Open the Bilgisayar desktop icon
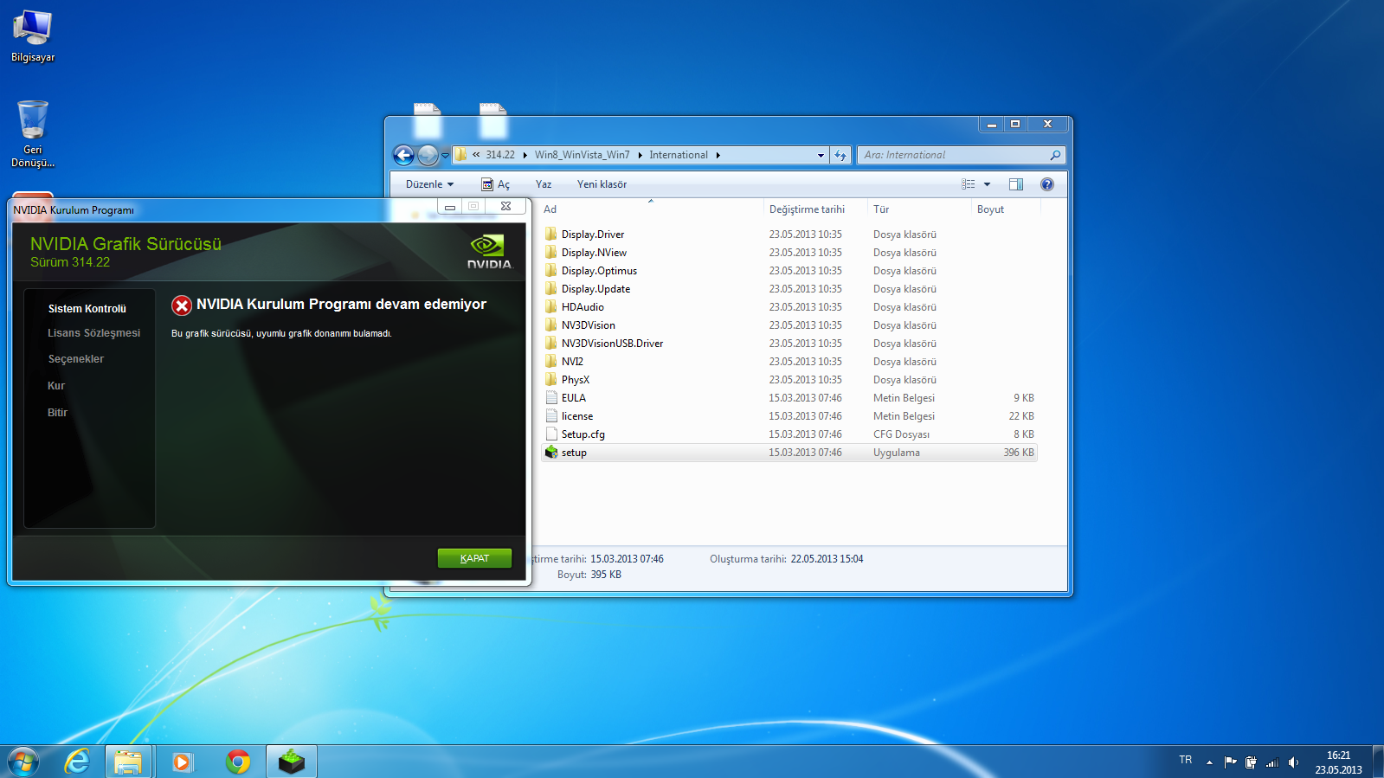The width and height of the screenshot is (1384, 778). [33, 36]
